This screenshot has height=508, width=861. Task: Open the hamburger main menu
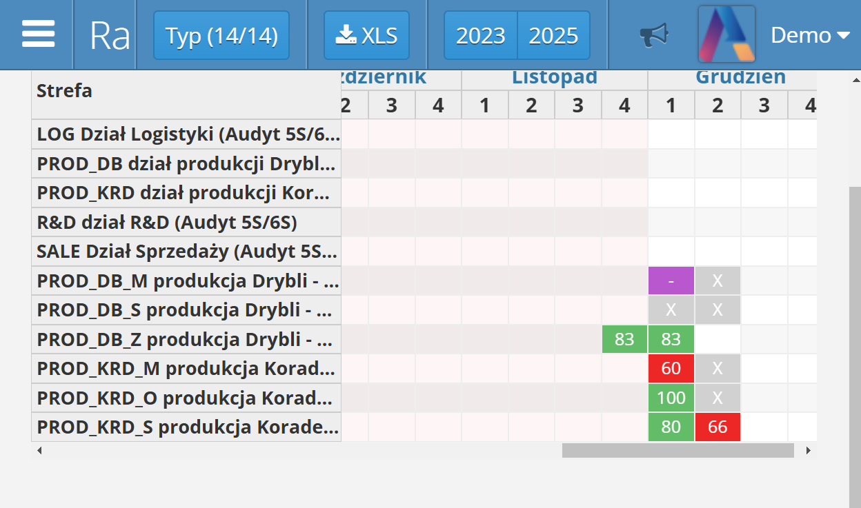[38, 34]
